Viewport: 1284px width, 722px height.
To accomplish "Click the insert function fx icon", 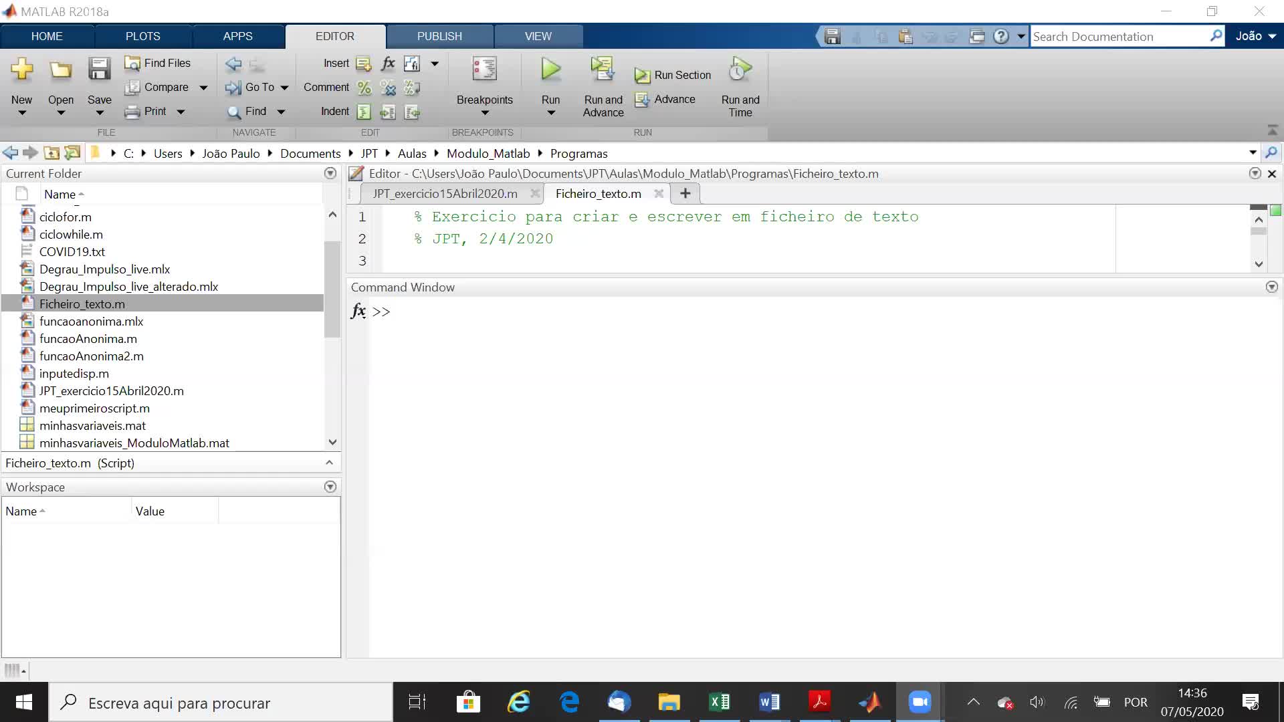I will (x=388, y=64).
